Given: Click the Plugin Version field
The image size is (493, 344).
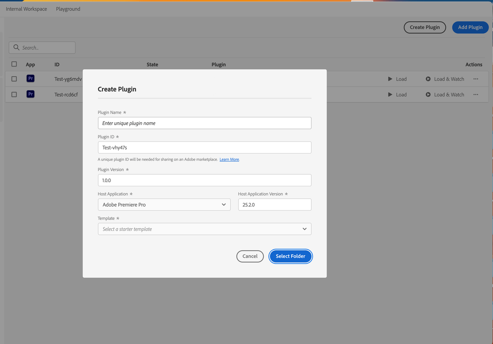Looking at the screenshot, I should coord(205,180).
